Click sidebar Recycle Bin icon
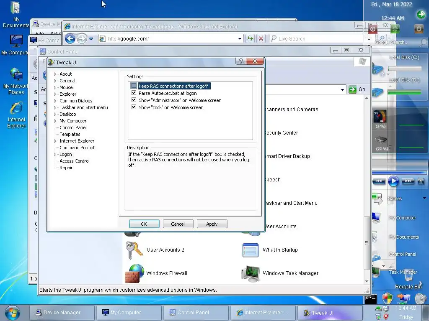This screenshot has height=321, width=429. (408, 275)
